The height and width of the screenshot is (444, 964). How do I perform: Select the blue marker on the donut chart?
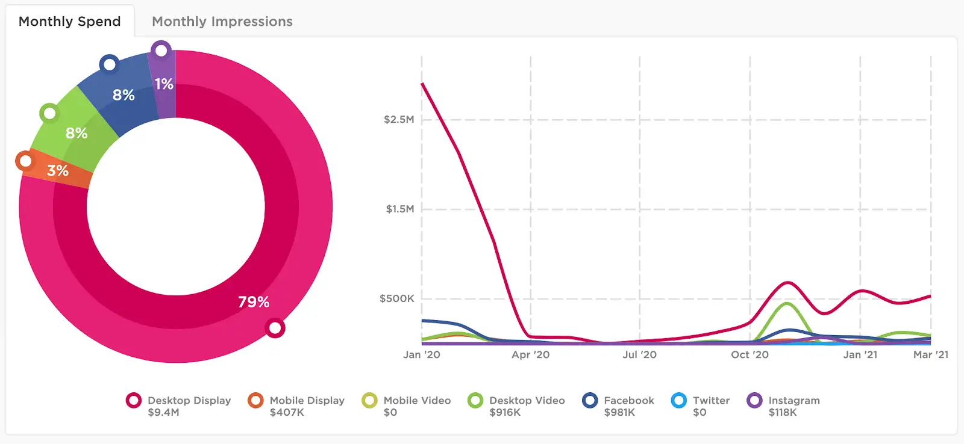click(109, 64)
